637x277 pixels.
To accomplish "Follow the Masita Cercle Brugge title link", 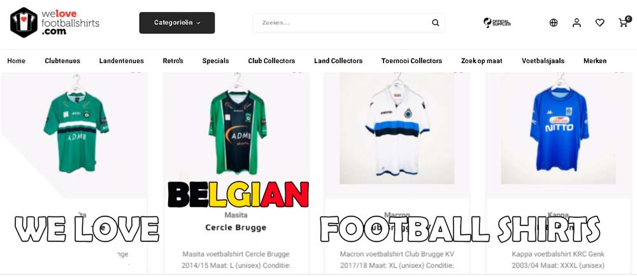I will 236,227.
